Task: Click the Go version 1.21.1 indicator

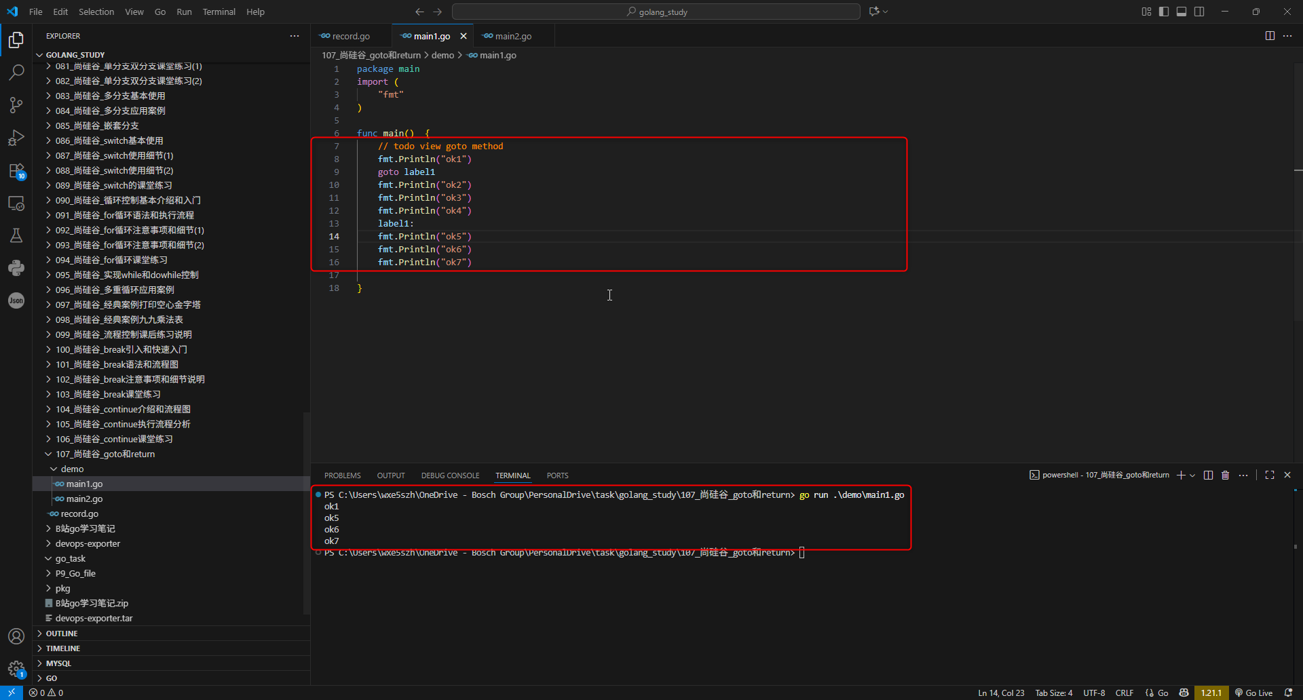Action: (1211, 693)
